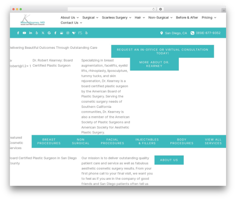Click the 'Featured Cosmetic Services' label
This screenshot has width=236, height=200.
click(x=16, y=143)
